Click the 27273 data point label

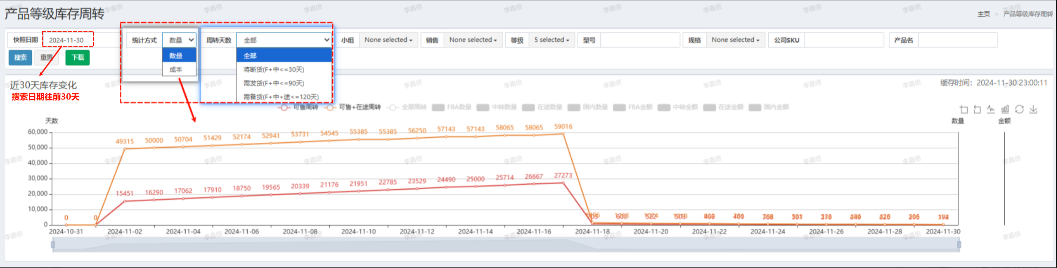pyautogui.click(x=563, y=175)
